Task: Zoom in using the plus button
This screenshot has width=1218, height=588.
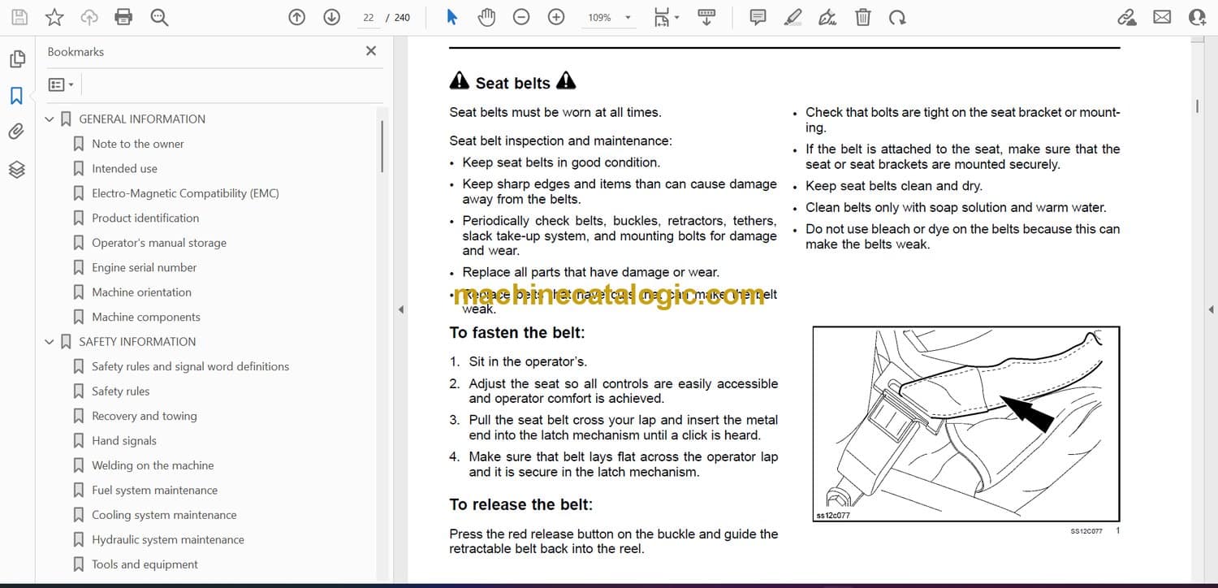Action: (x=556, y=17)
